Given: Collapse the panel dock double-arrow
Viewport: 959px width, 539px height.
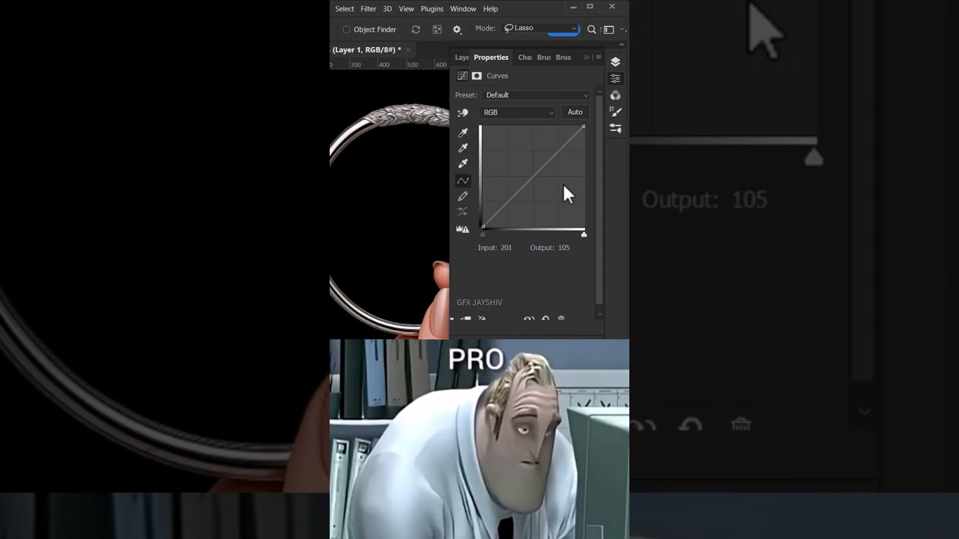Looking at the screenshot, I should 621,44.
